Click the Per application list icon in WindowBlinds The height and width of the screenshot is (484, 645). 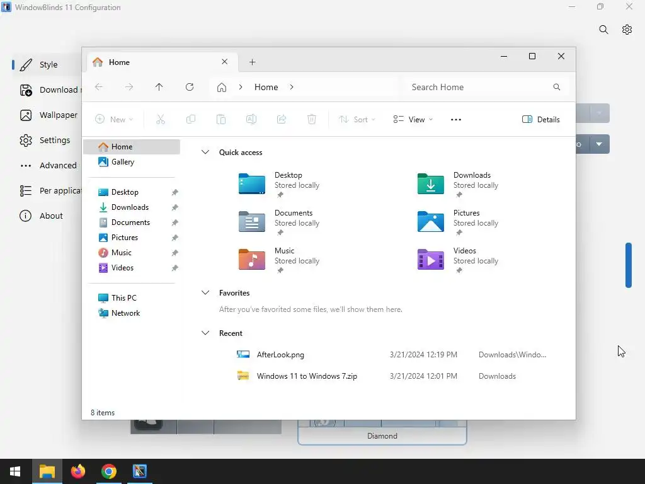click(25, 190)
